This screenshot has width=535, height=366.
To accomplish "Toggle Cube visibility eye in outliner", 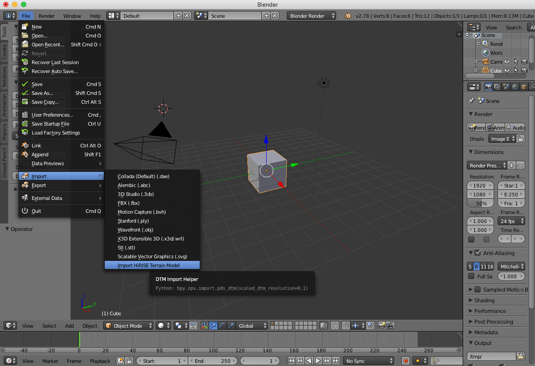I will (507, 71).
